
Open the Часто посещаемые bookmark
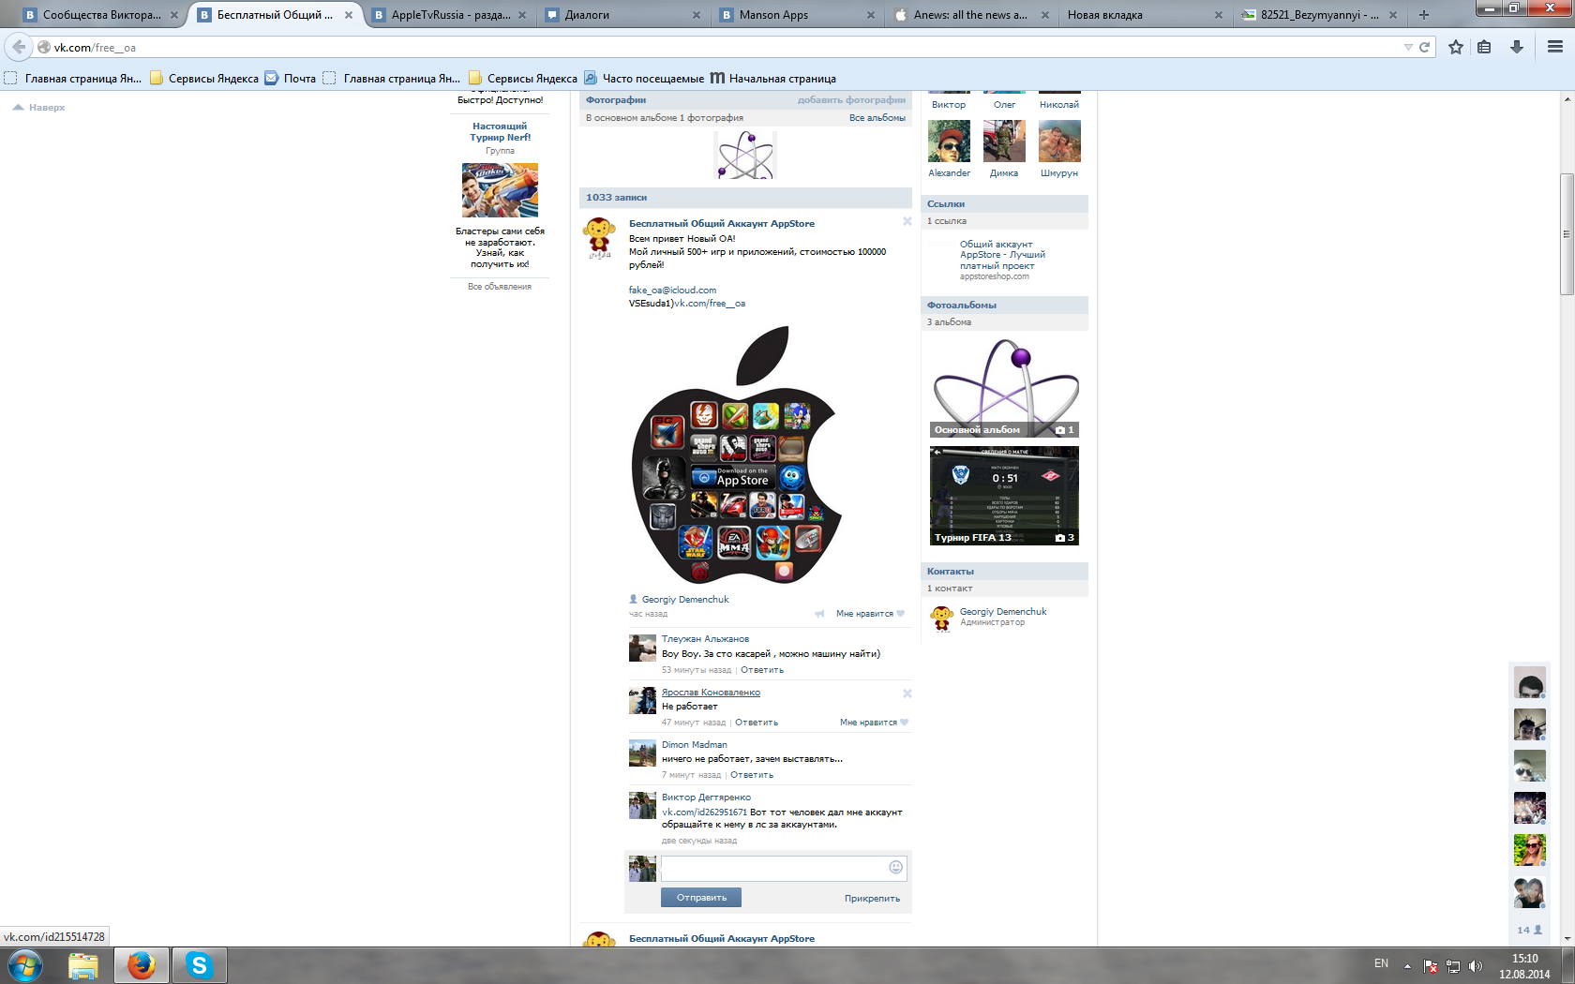pos(644,79)
